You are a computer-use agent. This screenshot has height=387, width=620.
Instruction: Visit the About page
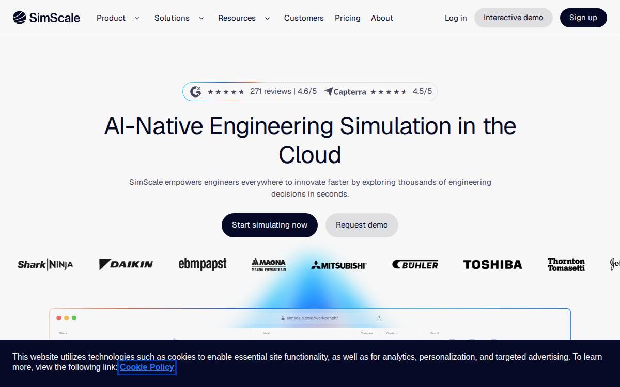tap(382, 18)
